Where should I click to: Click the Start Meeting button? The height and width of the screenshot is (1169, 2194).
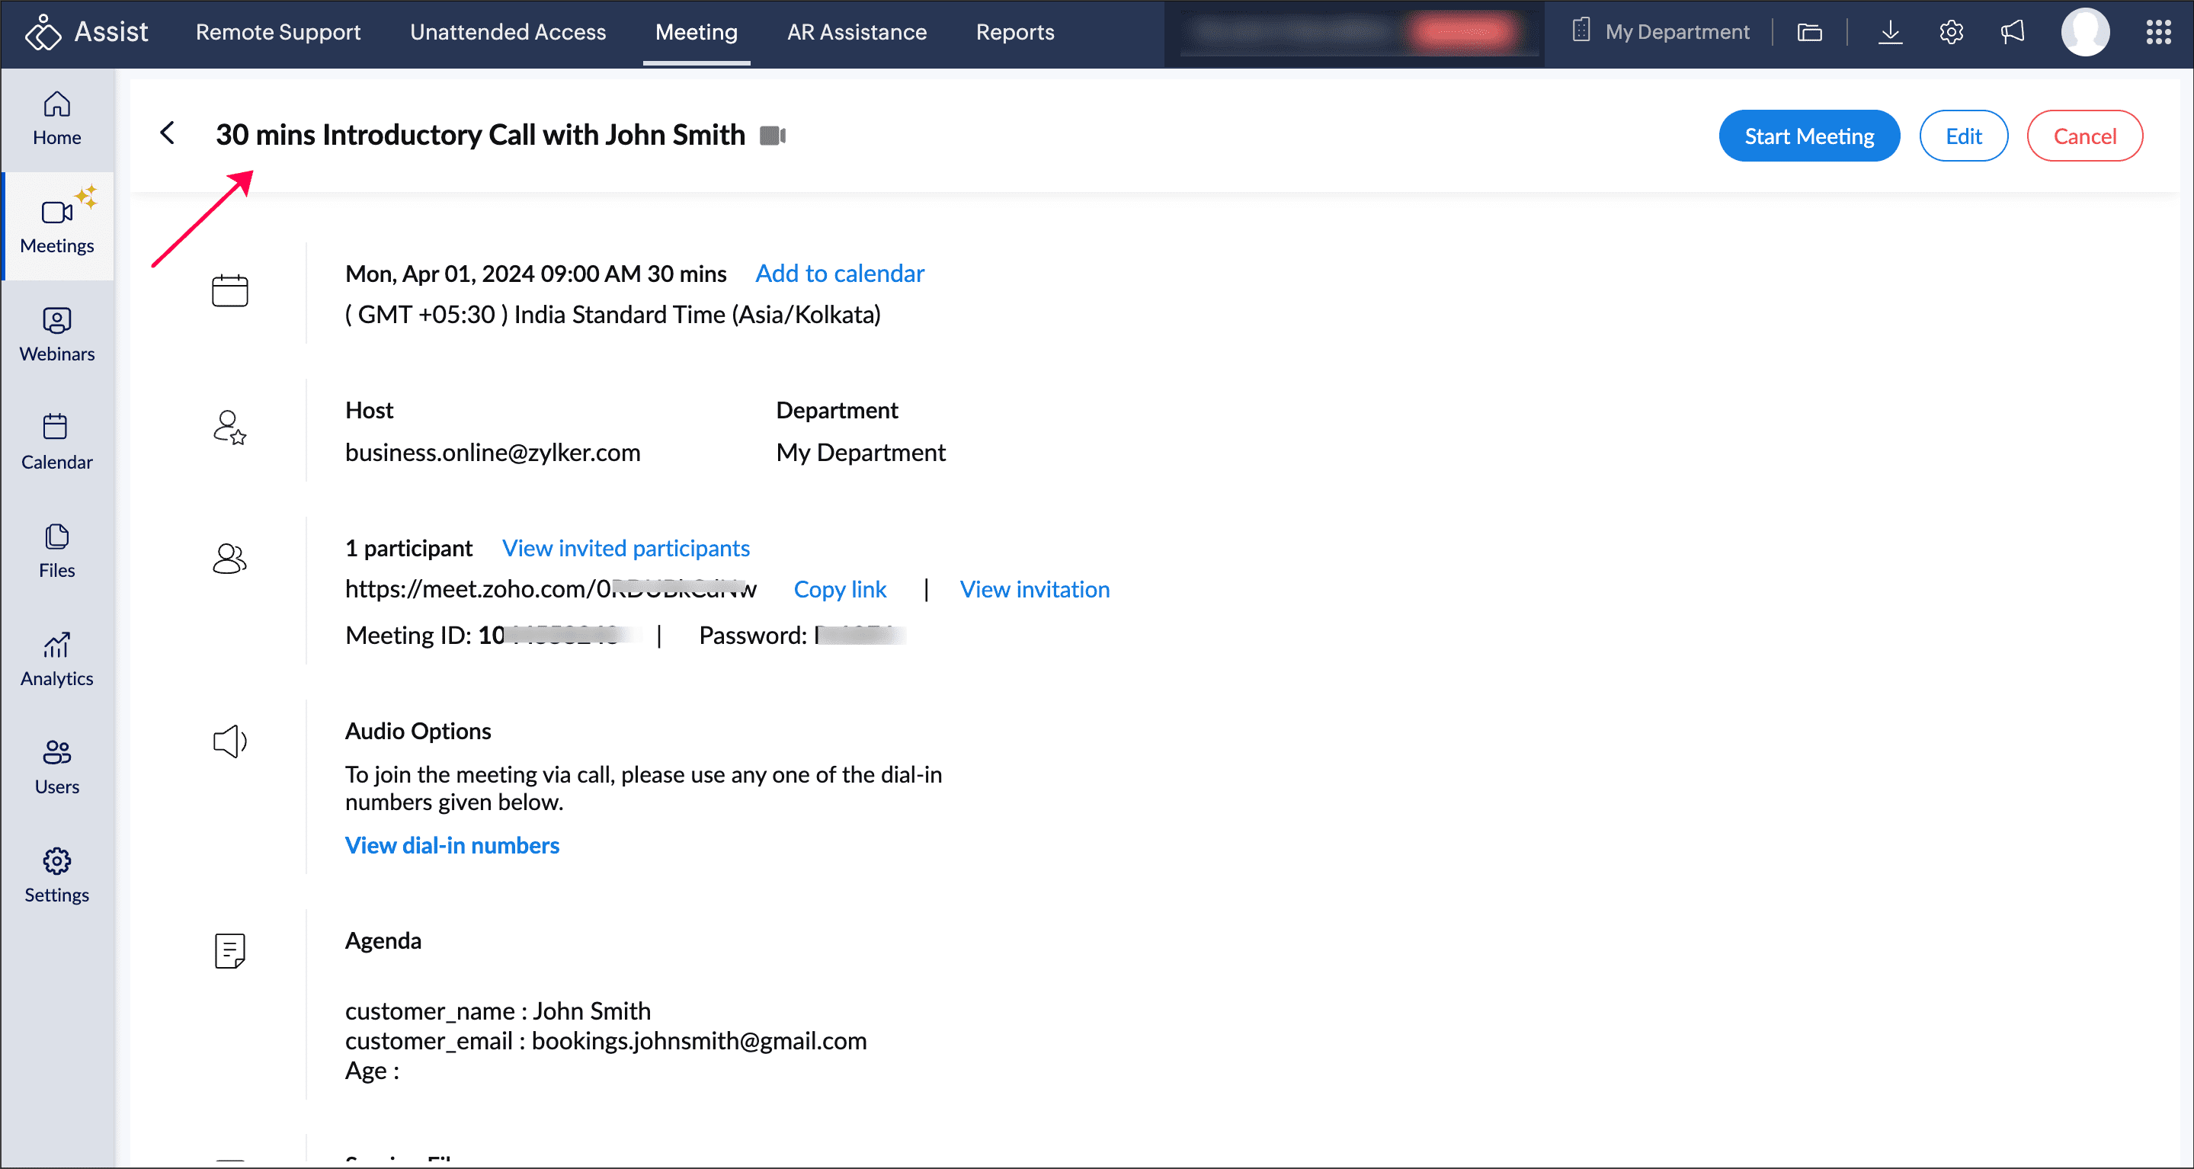click(x=1808, y=136)
